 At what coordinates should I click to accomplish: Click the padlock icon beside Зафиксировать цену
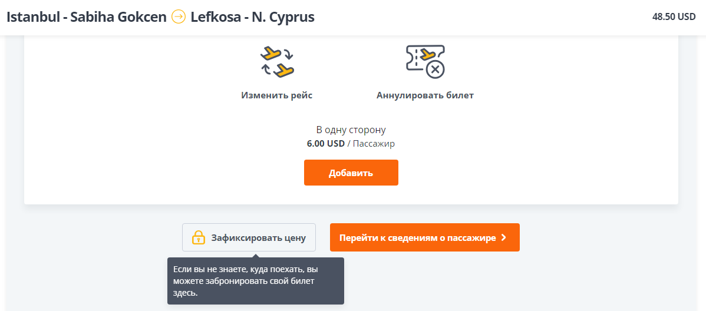tap(199, 237)
